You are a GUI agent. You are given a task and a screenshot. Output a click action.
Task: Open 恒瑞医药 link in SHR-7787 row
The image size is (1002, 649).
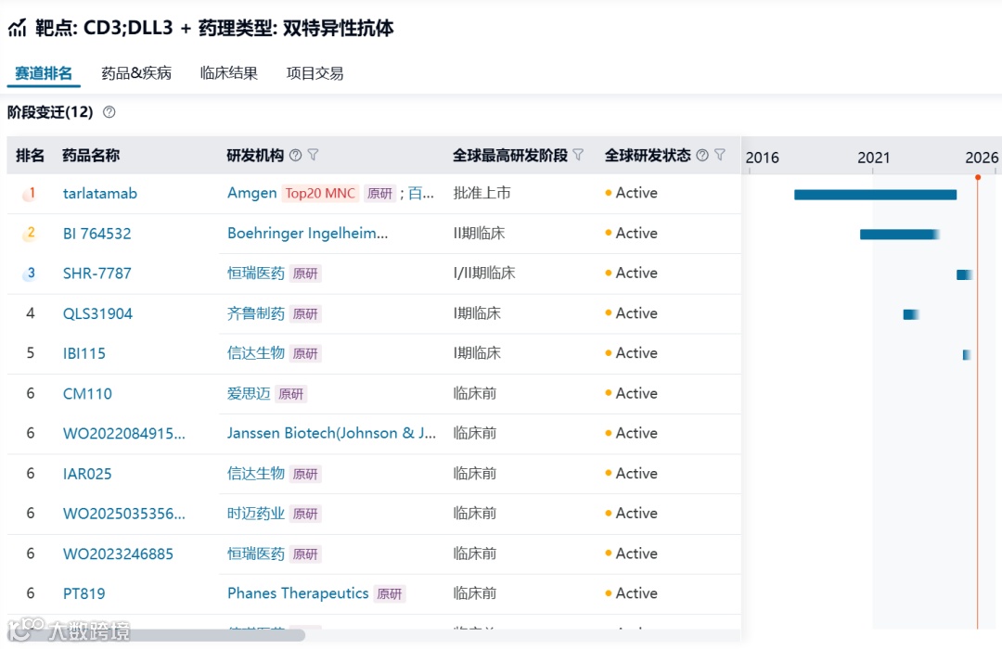(x=256, y=274)
